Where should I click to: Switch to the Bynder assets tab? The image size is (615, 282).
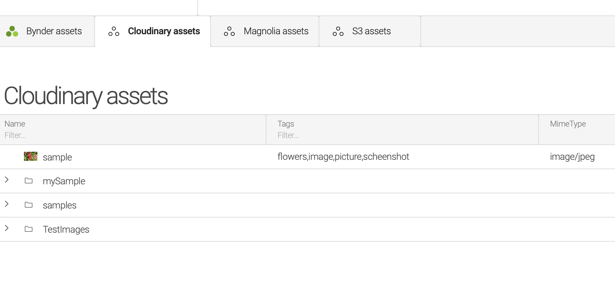pos(47,31)
